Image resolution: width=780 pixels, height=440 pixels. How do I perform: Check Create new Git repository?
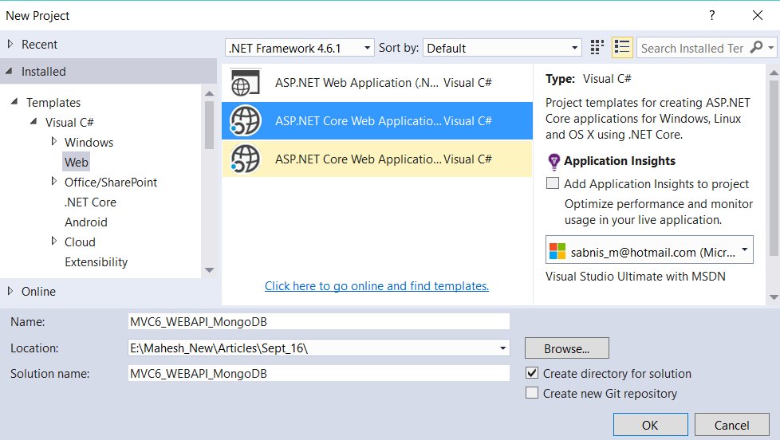point(532,393)
